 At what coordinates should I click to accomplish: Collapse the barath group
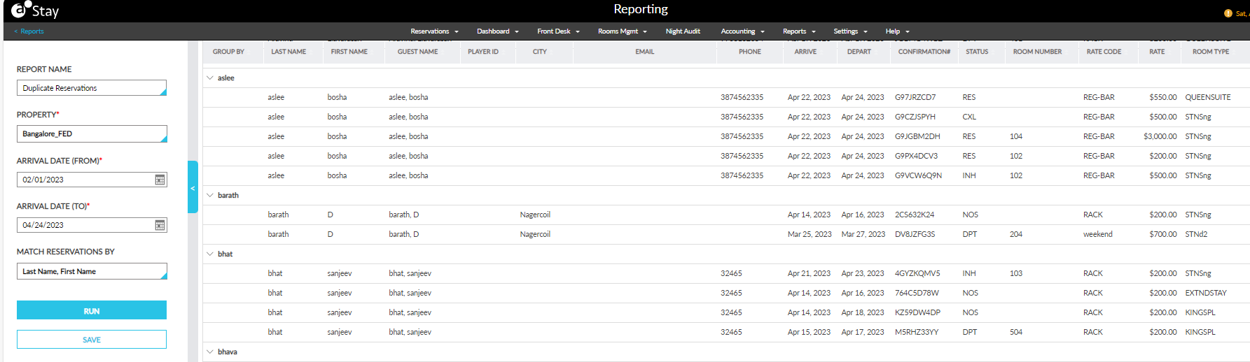coord(210,195)
